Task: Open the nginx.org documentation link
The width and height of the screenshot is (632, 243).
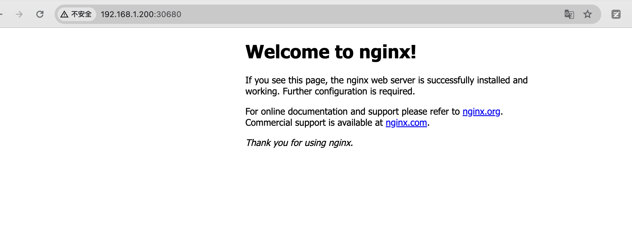Action: click(481, 112)
